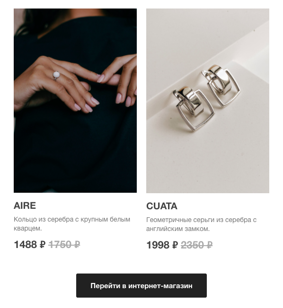Image resolution: width=283 pixels, height=308 pixels.
Task: Click the 1998 ₽ sale price
Action: [162, 245]
